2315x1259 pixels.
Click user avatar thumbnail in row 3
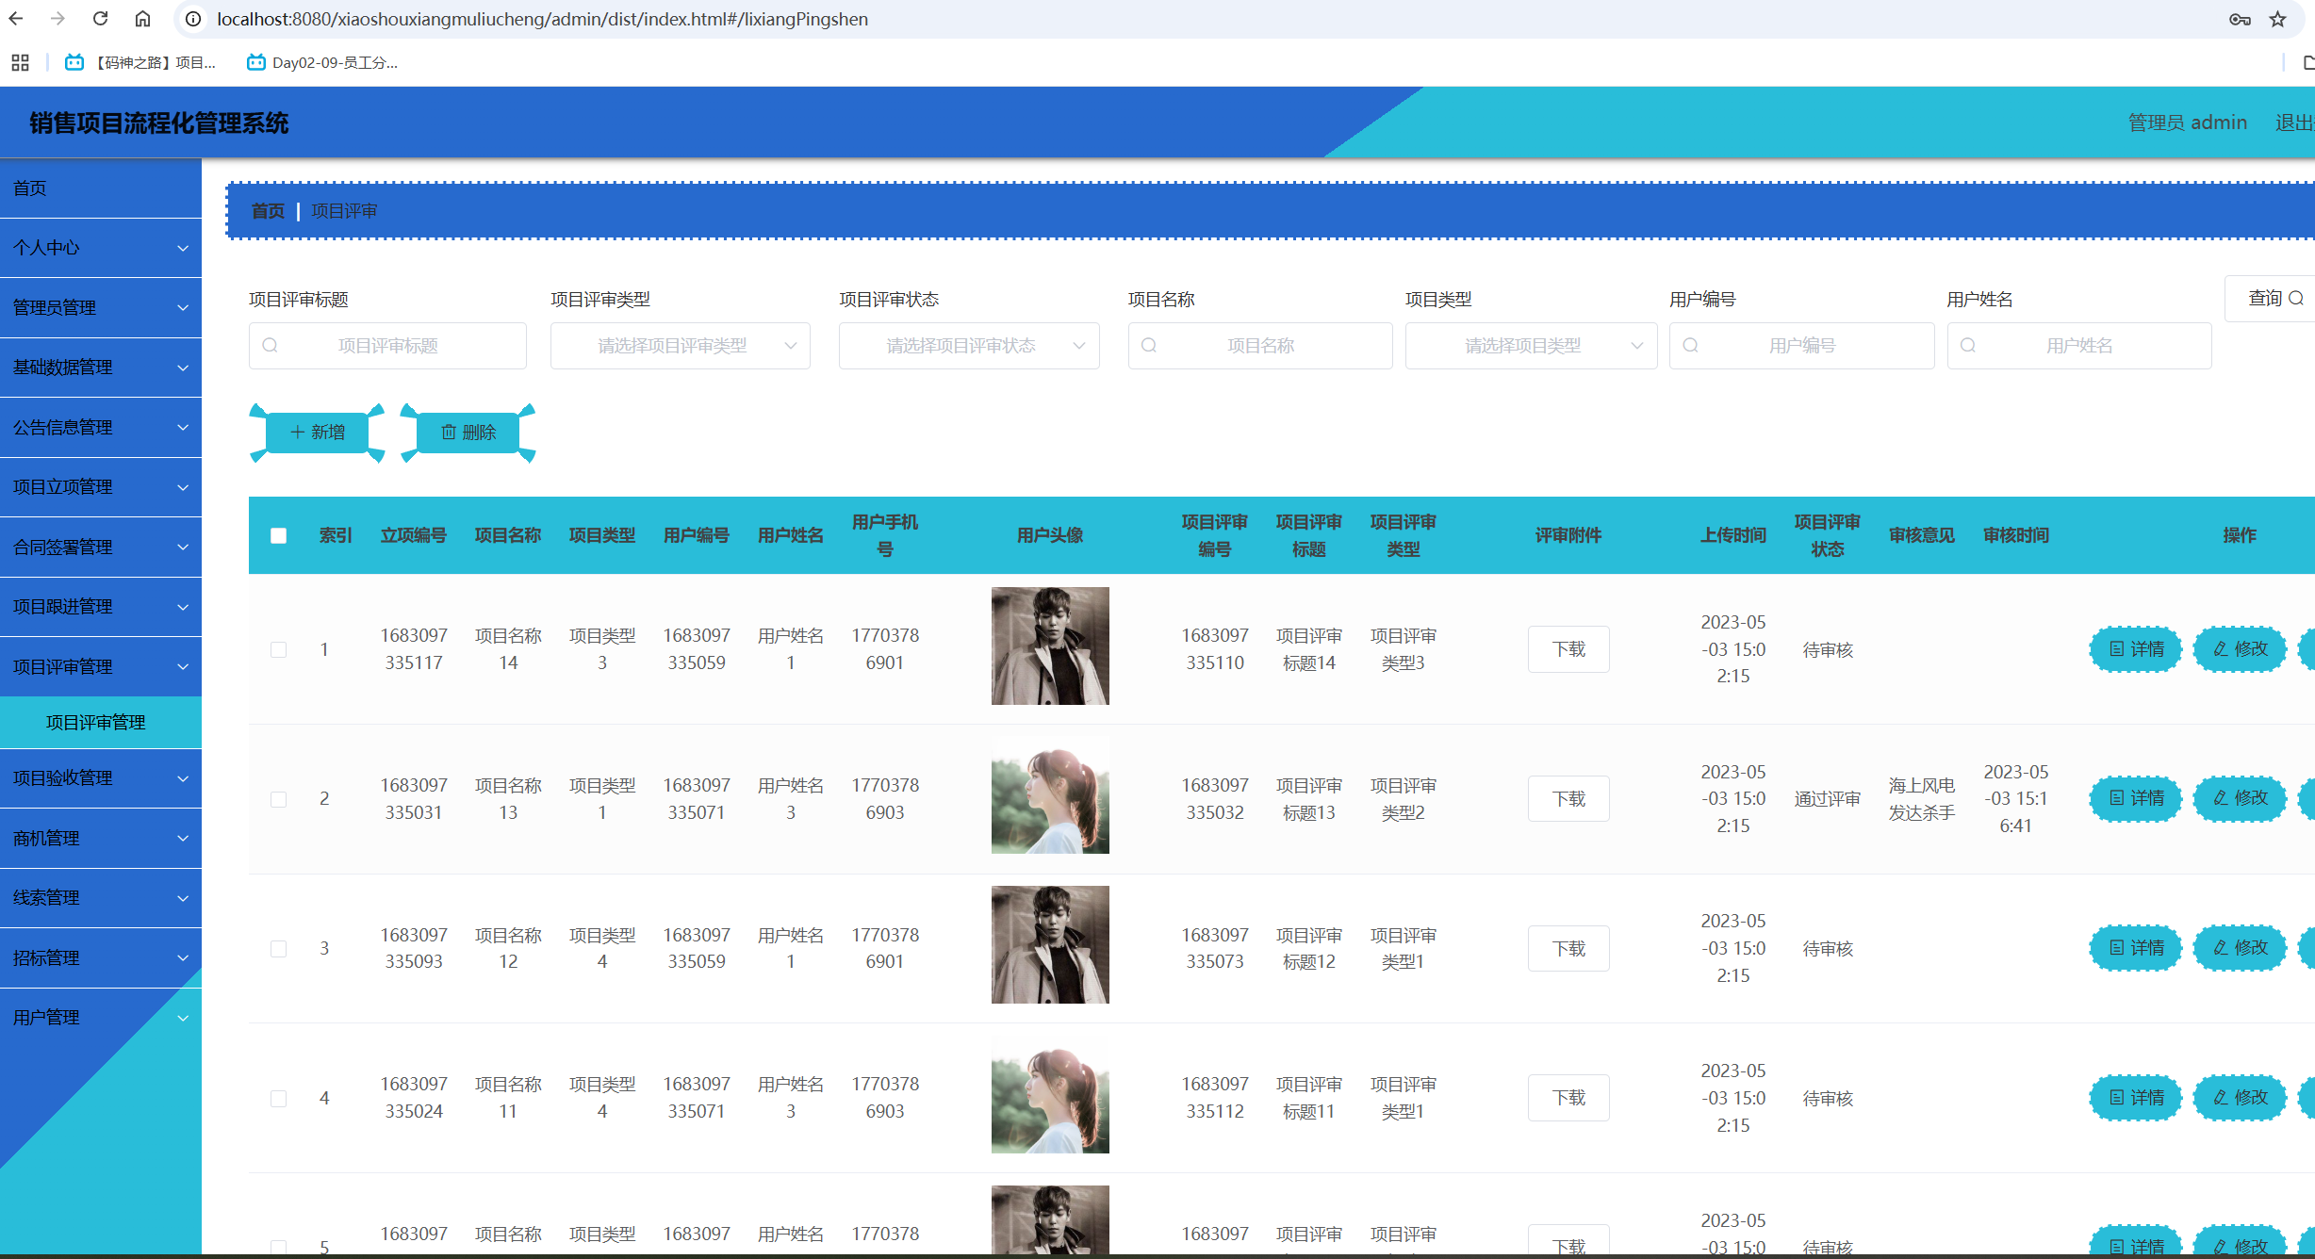click(1050, 945)
